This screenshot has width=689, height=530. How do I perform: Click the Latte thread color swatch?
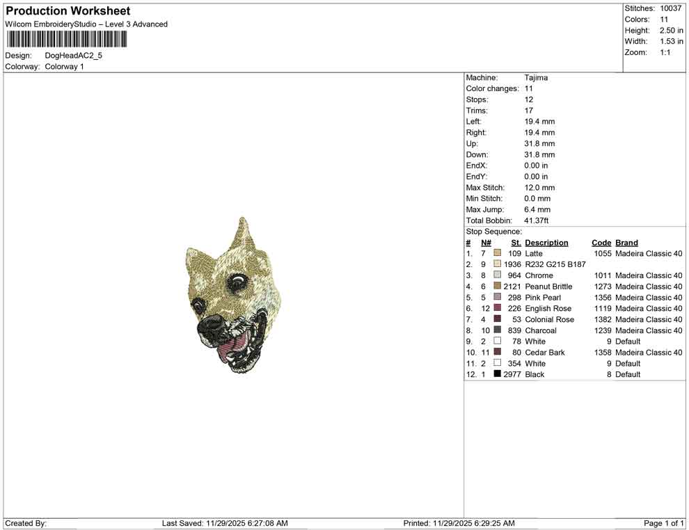click(x=497, y=253)
